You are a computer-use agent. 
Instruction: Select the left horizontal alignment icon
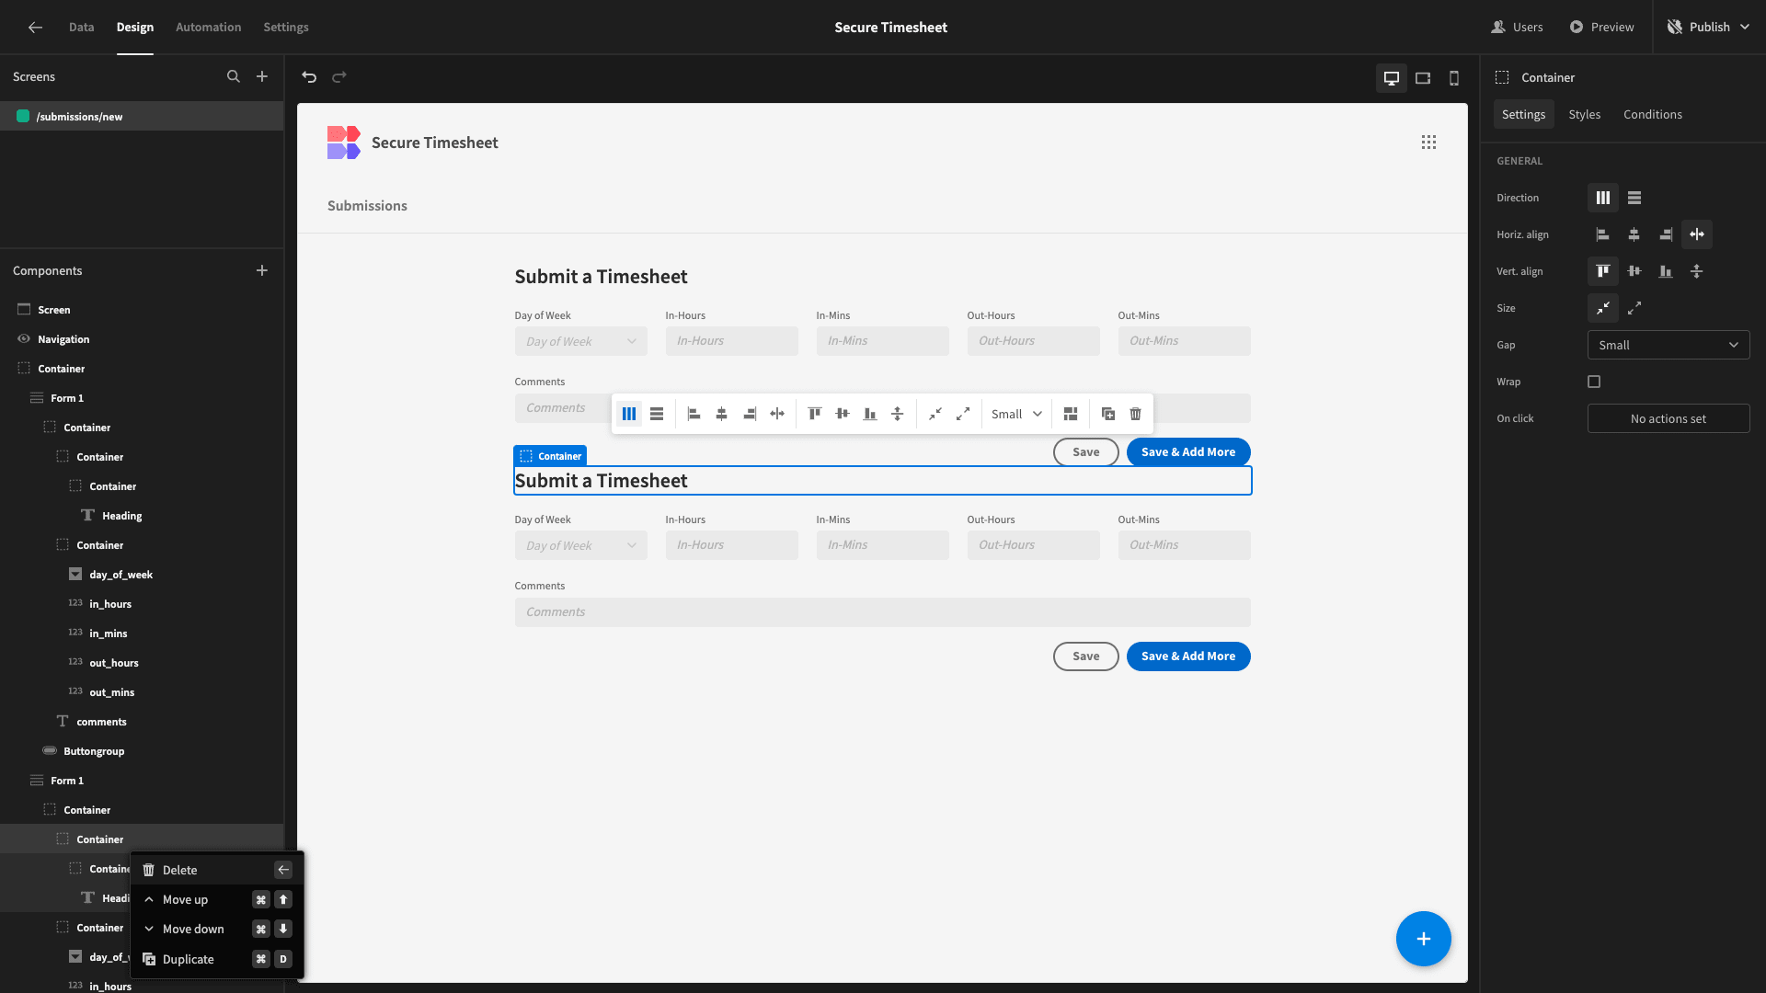click(x=1601, y=234)
